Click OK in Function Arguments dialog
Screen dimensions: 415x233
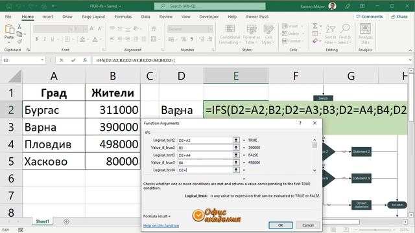(281, 225)
